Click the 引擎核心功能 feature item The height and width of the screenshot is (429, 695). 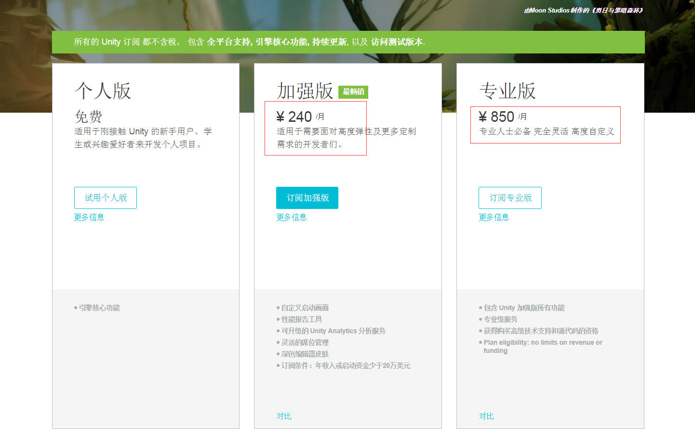tap(97, 308)
